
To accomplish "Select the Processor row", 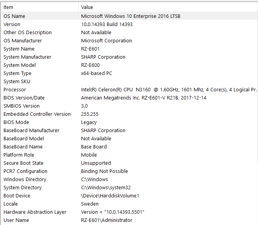I will [15, 90].
